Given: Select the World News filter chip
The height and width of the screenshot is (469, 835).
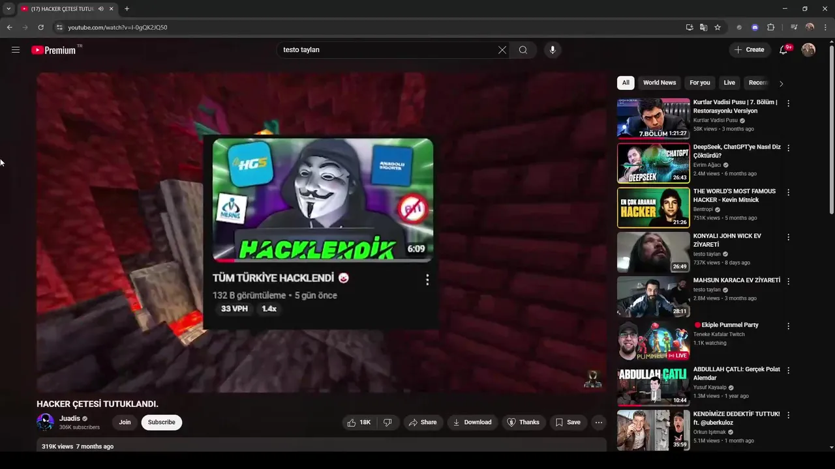Looking at the screenshot, I should coord(660,83).
